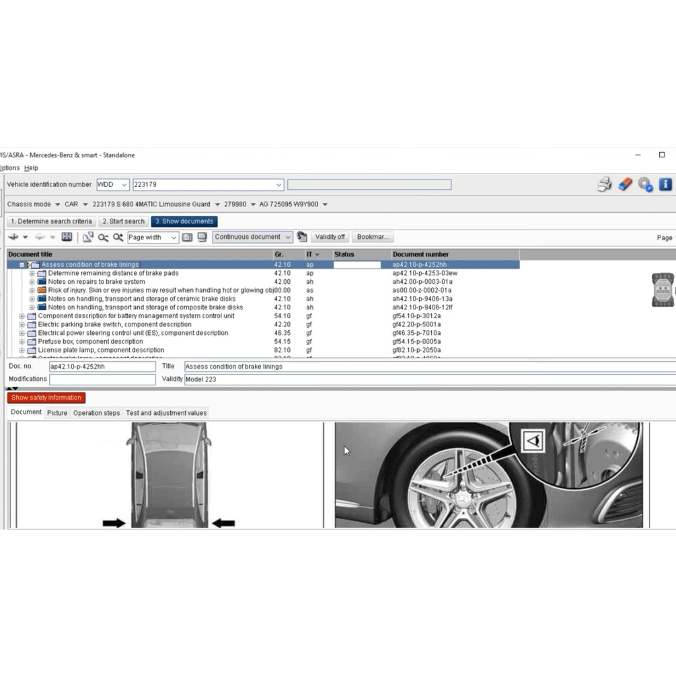Click the Title field showing Assess condition
Image resolution: width=676 pixels, height=676 pixels.
pos(430,367)
